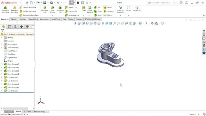206x116 pixels.
Task: Click the feature tree horizontal scrollbar
Action: coord(15,109)
